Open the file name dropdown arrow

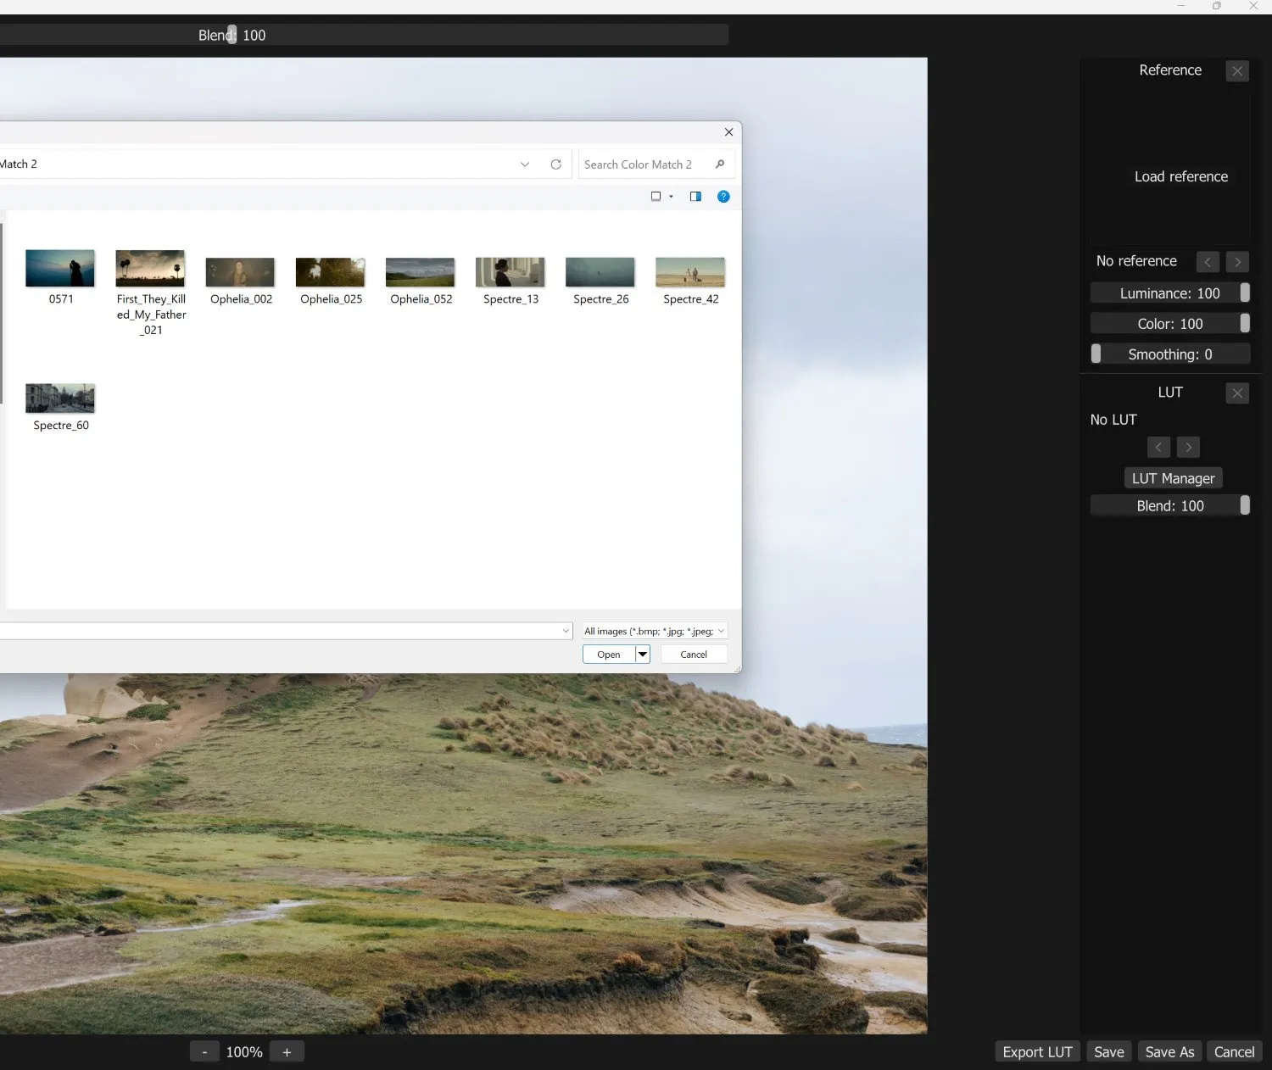coord(566,631)
